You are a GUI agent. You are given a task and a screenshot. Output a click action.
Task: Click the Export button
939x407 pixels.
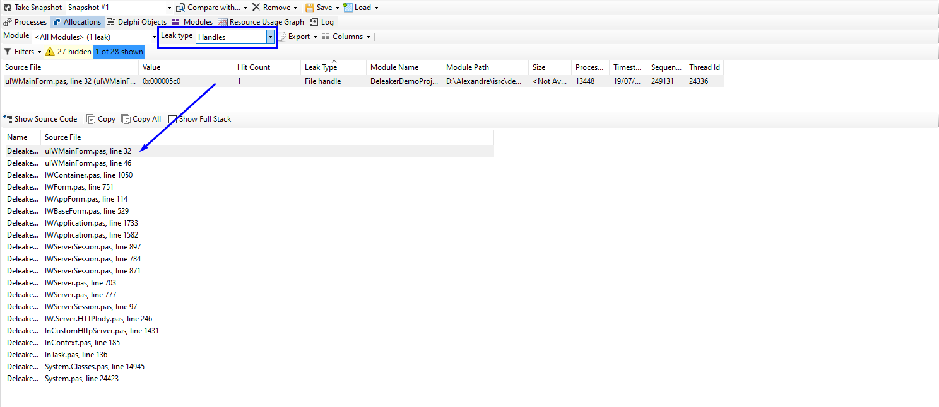coord(298,37)
